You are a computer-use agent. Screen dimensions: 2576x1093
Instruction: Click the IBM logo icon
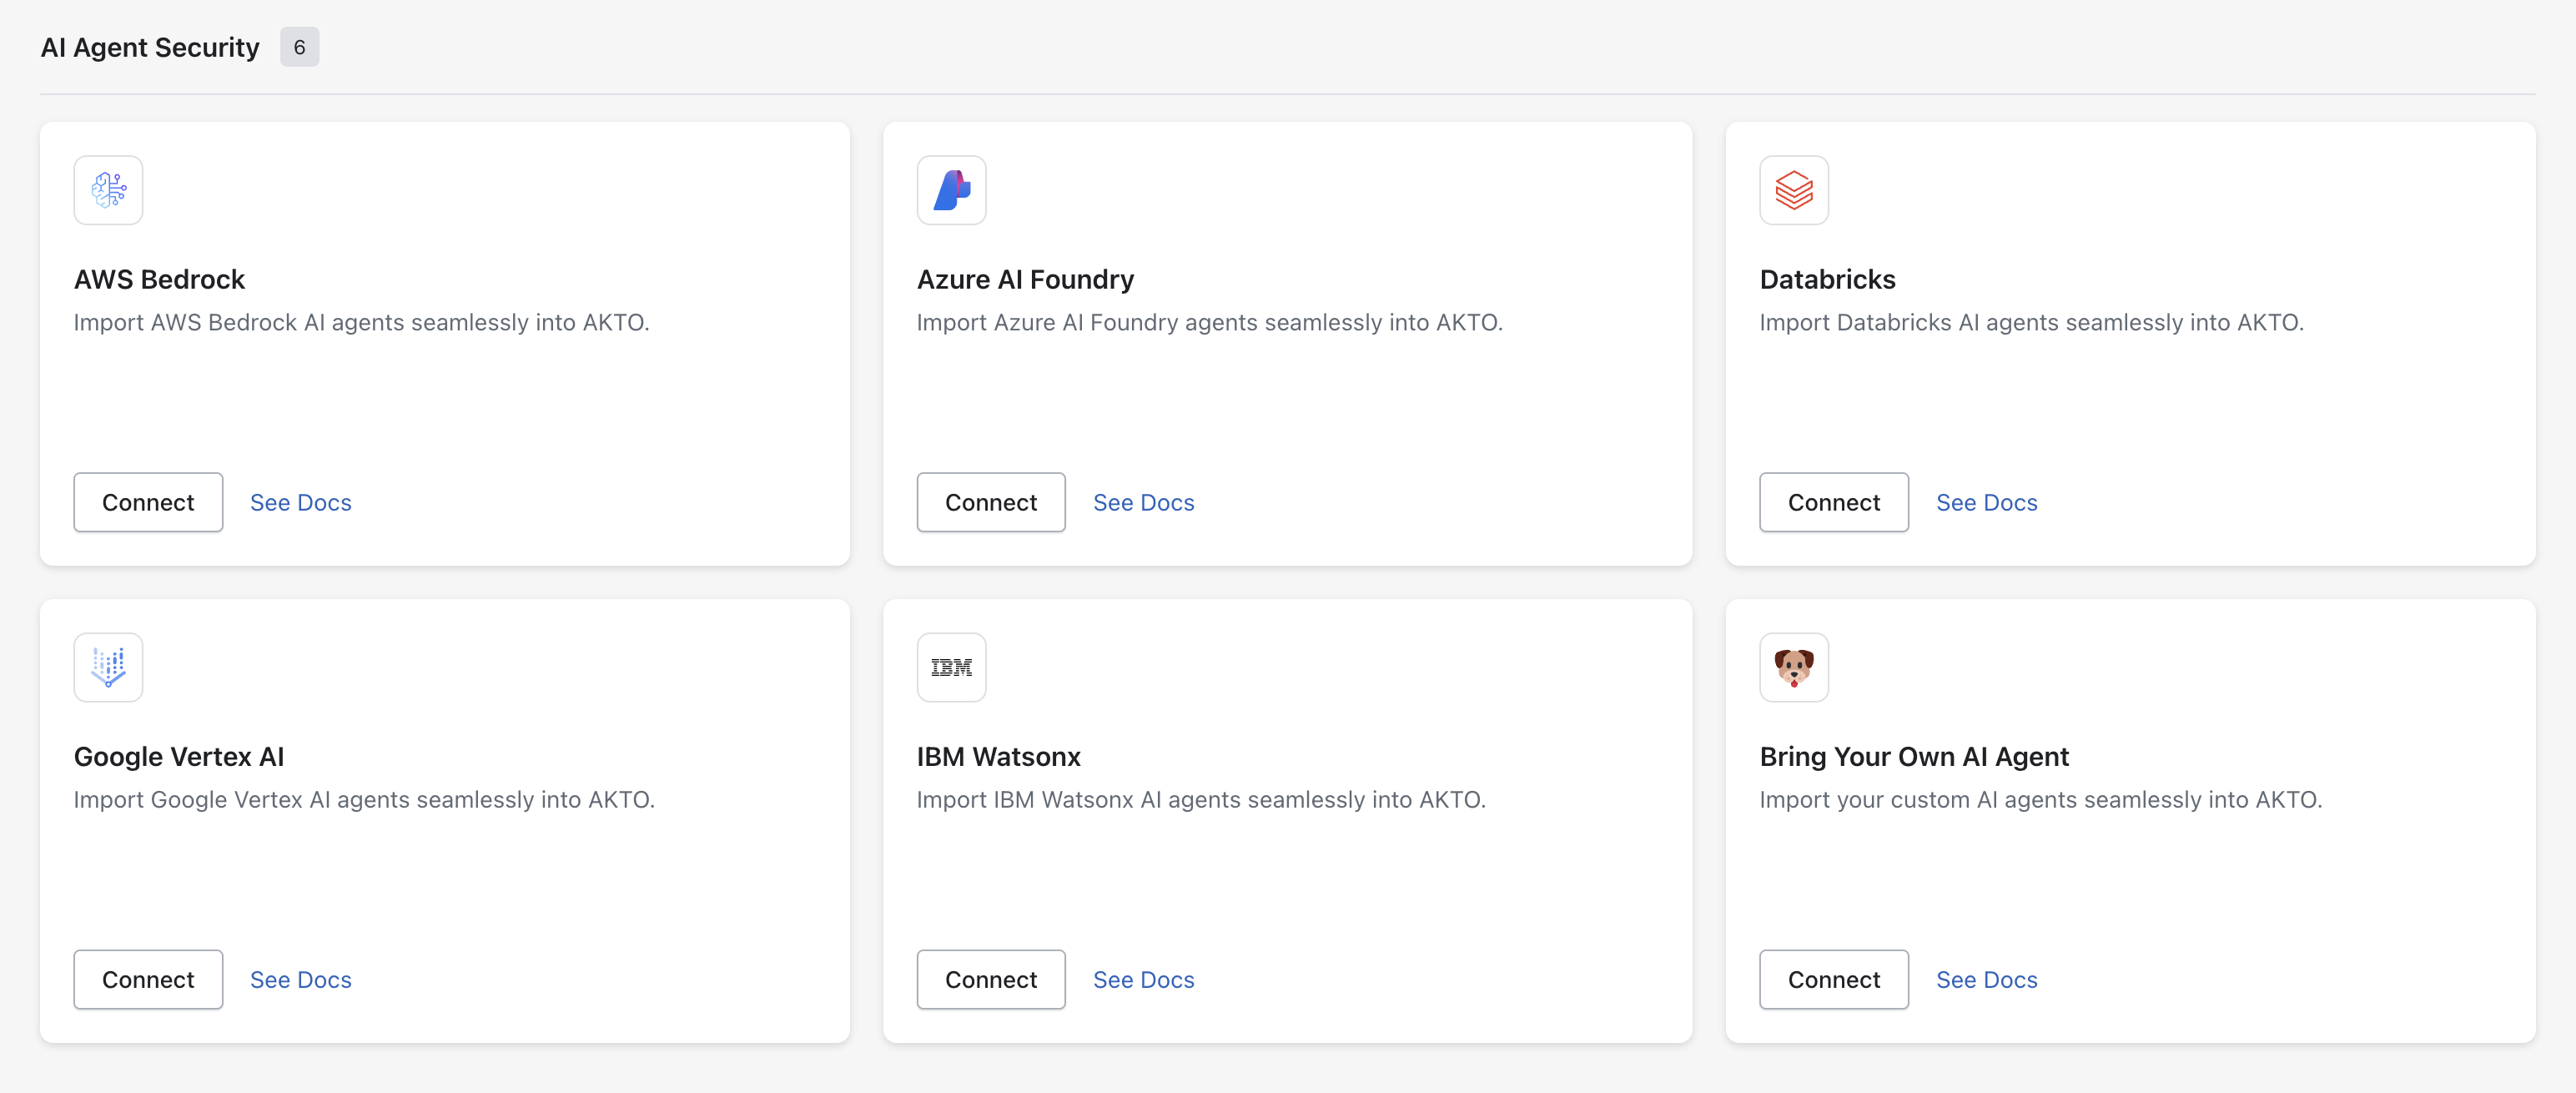point(951,667)
